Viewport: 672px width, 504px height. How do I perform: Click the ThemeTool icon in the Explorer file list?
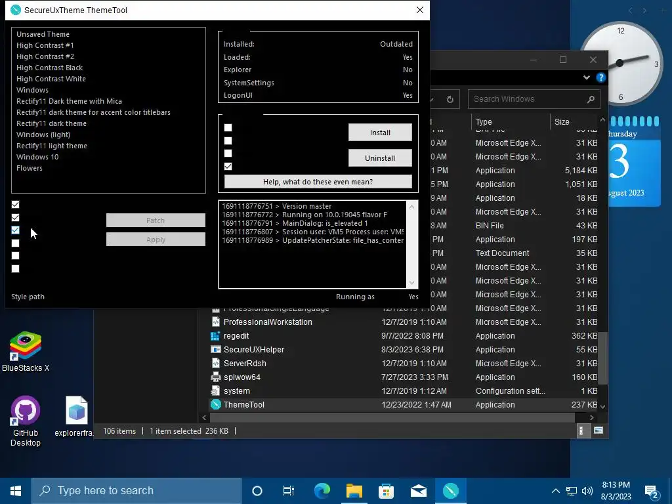215,404
